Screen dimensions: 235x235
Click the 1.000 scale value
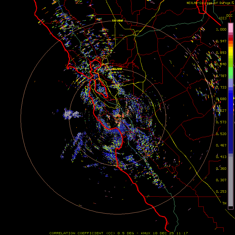[221, 29]
